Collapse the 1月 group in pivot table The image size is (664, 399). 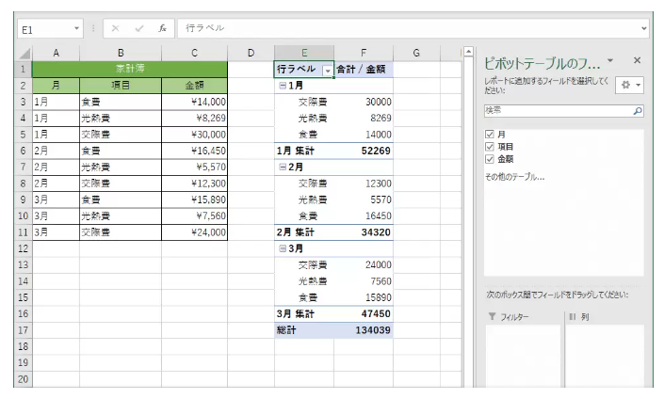point(283,86)
